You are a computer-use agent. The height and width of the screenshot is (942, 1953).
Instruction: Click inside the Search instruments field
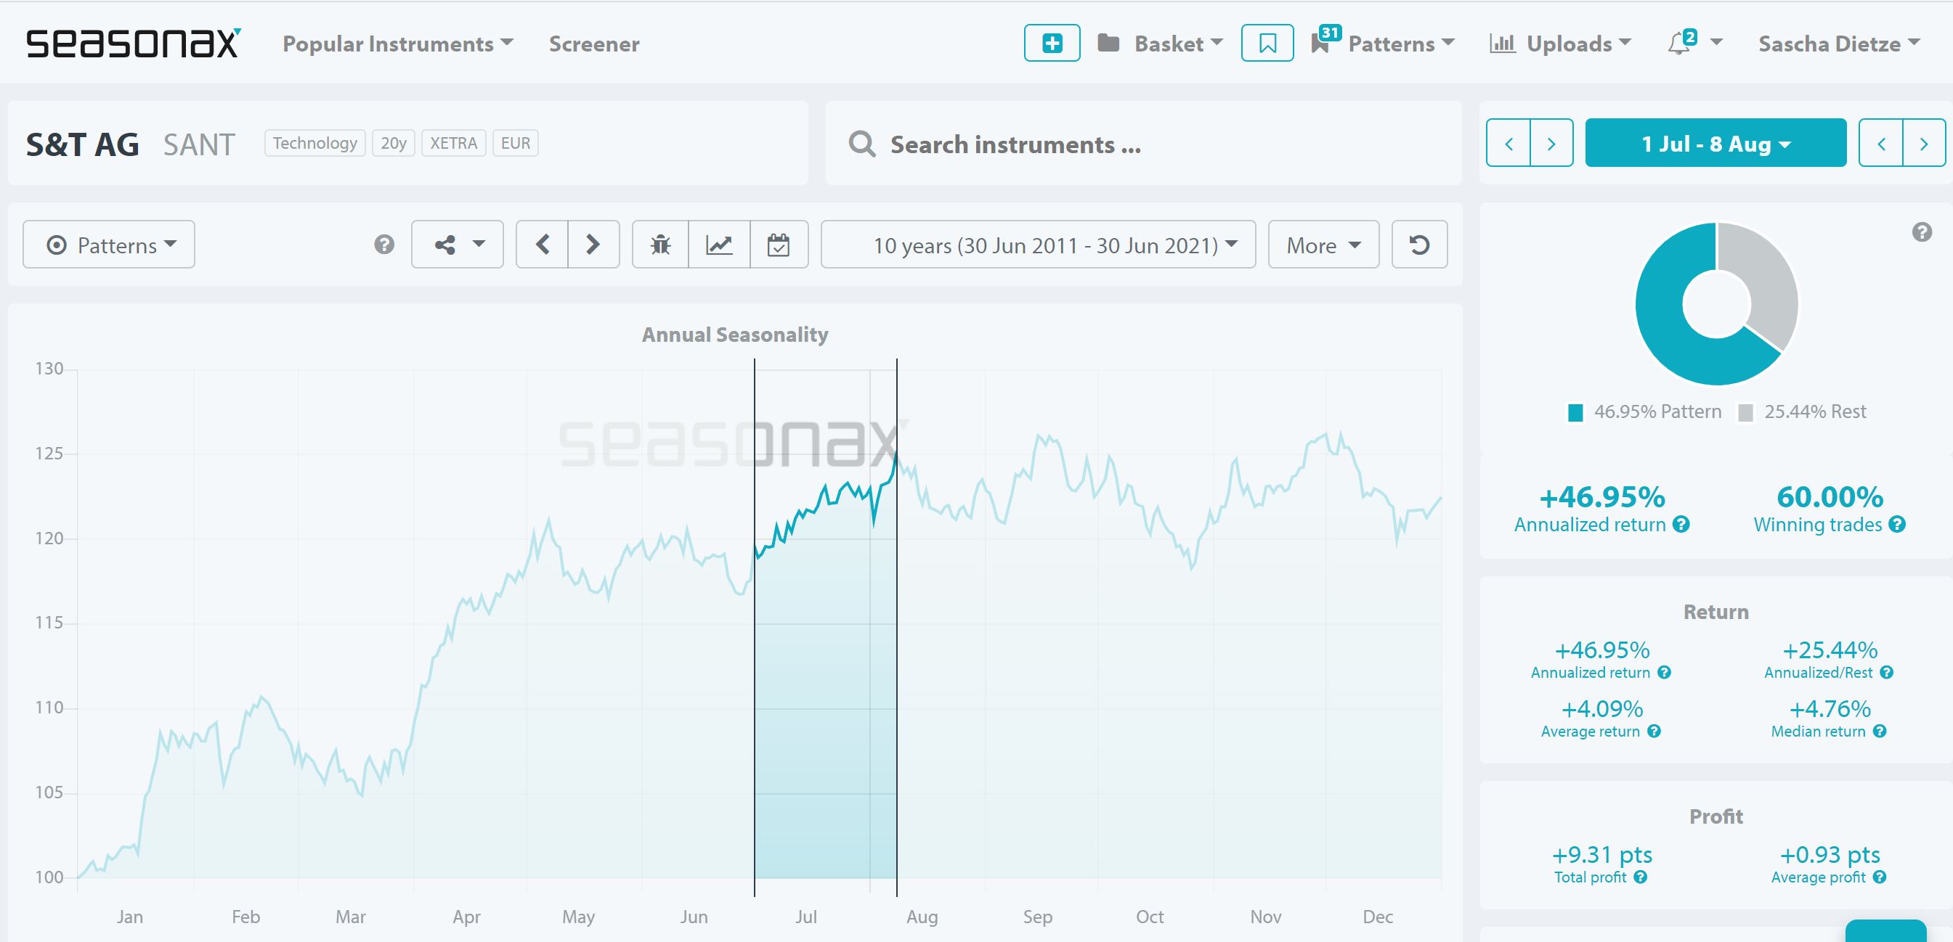tap(1061, 144)
